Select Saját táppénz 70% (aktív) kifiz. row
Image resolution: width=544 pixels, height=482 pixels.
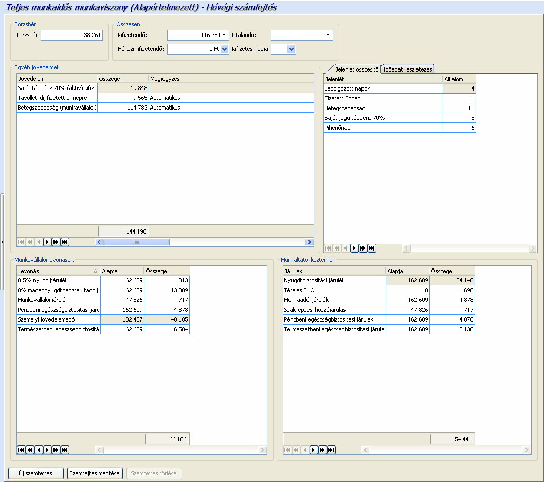(x=165, y=88)
